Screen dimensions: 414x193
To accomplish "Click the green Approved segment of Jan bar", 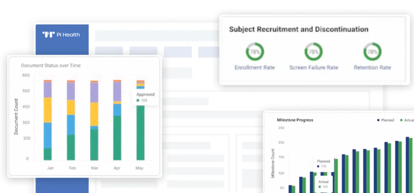I will pos(48,154).
